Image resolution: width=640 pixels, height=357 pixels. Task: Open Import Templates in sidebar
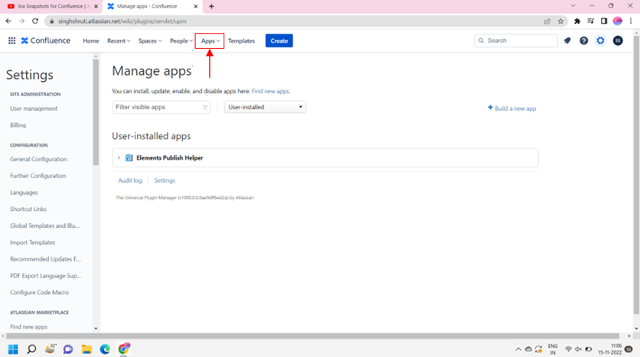pos(33,242)
